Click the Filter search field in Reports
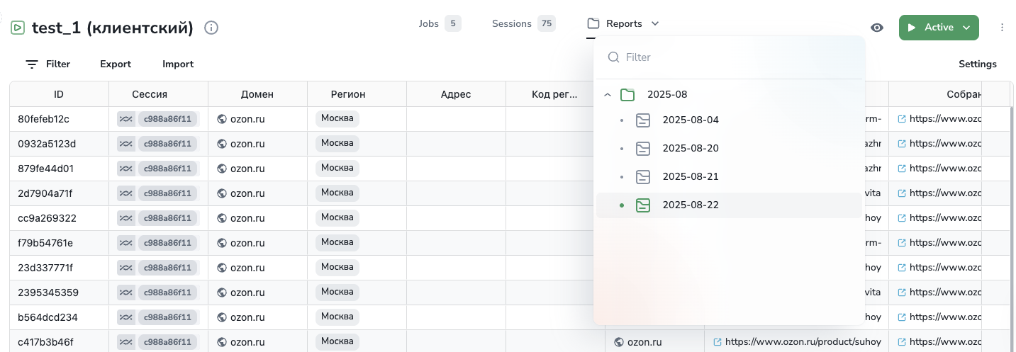This screenshot has height=352, width=1016. tap(737, 57)
